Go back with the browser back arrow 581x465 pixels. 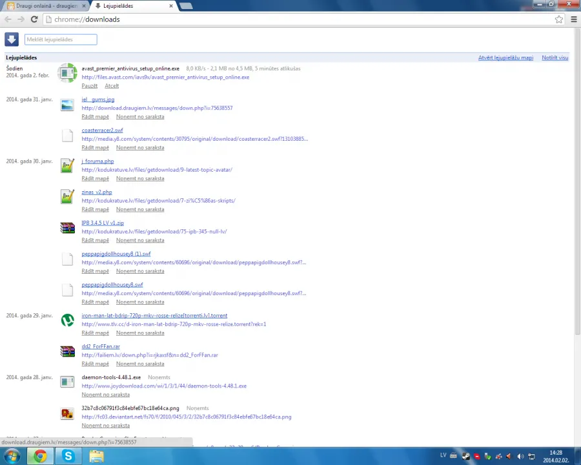[8, 19]
